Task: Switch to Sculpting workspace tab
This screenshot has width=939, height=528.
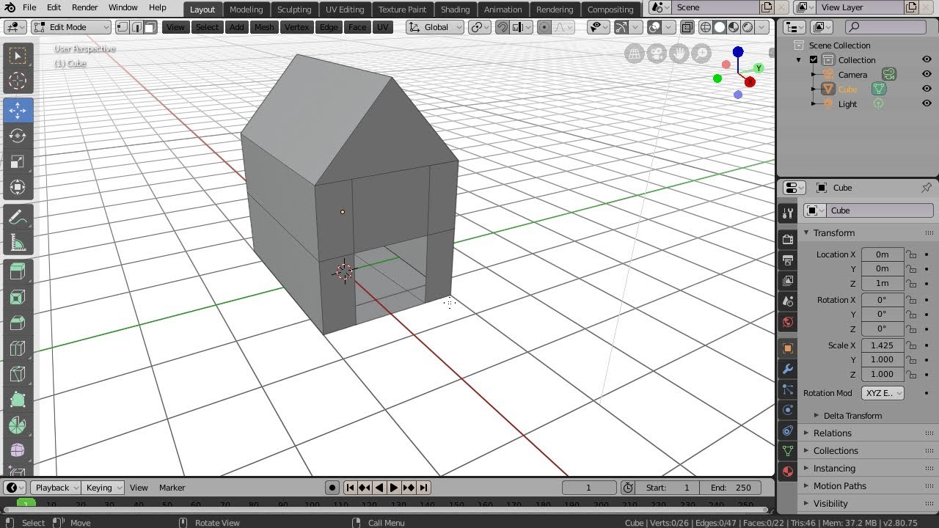Action: pos(294,10)
